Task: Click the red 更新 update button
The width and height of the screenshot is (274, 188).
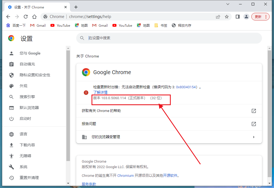Action: (260, 17)
